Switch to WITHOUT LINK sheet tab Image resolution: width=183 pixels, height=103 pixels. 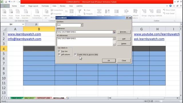click(44, 98)
